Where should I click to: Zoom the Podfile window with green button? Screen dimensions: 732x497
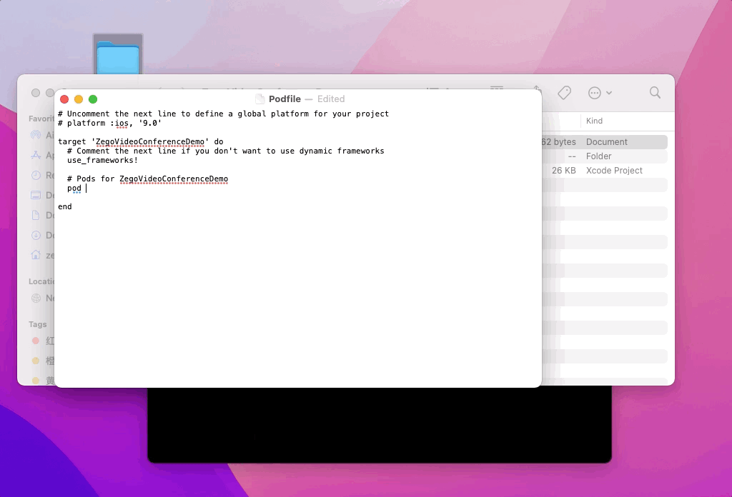point(93,99)
